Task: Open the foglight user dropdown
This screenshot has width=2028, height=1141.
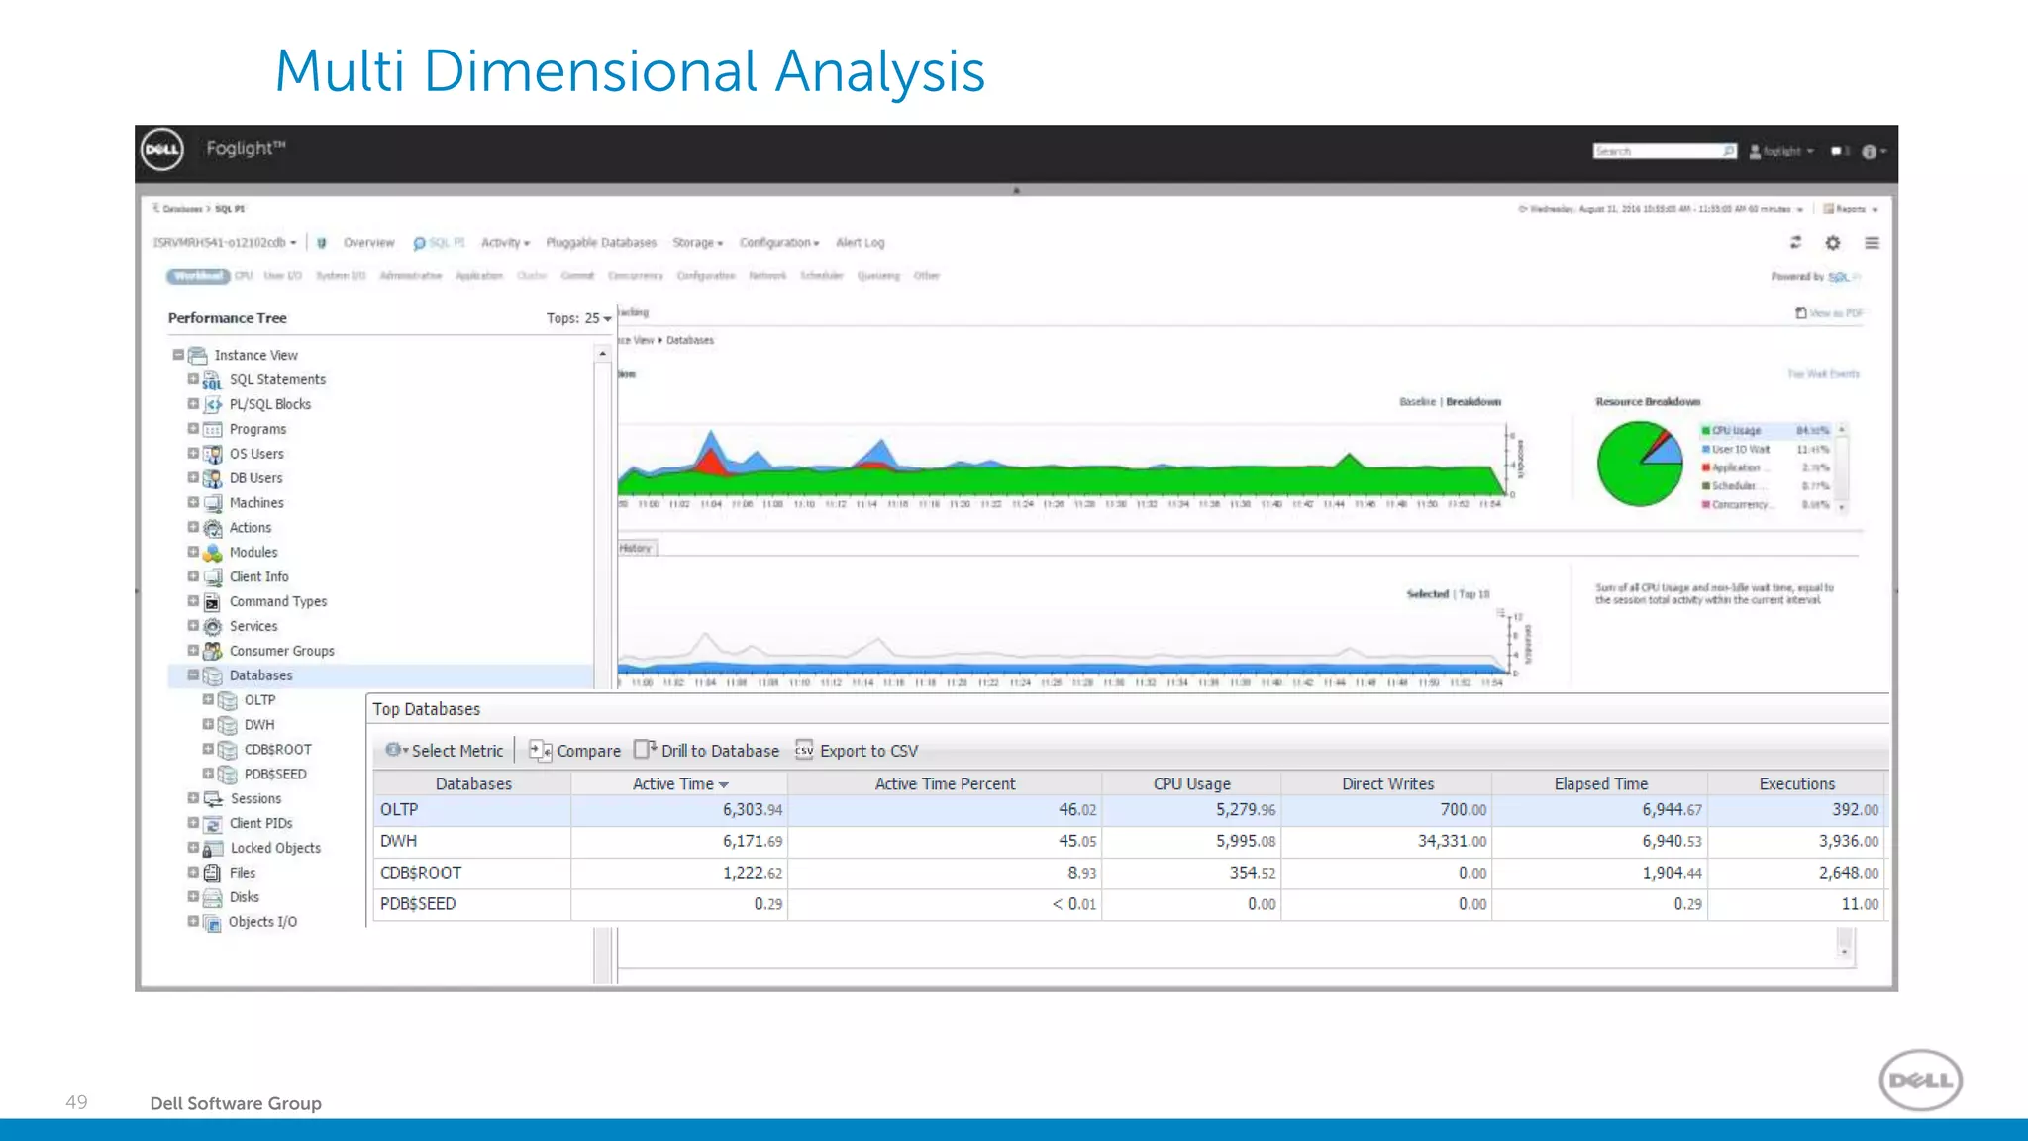Action: (1782, 152)
